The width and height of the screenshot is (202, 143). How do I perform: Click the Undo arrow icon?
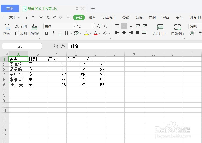(54, 17)
